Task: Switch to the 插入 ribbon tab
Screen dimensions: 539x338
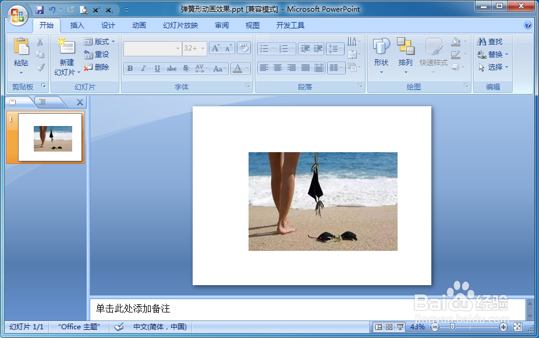Action: [x=77, y=26]
